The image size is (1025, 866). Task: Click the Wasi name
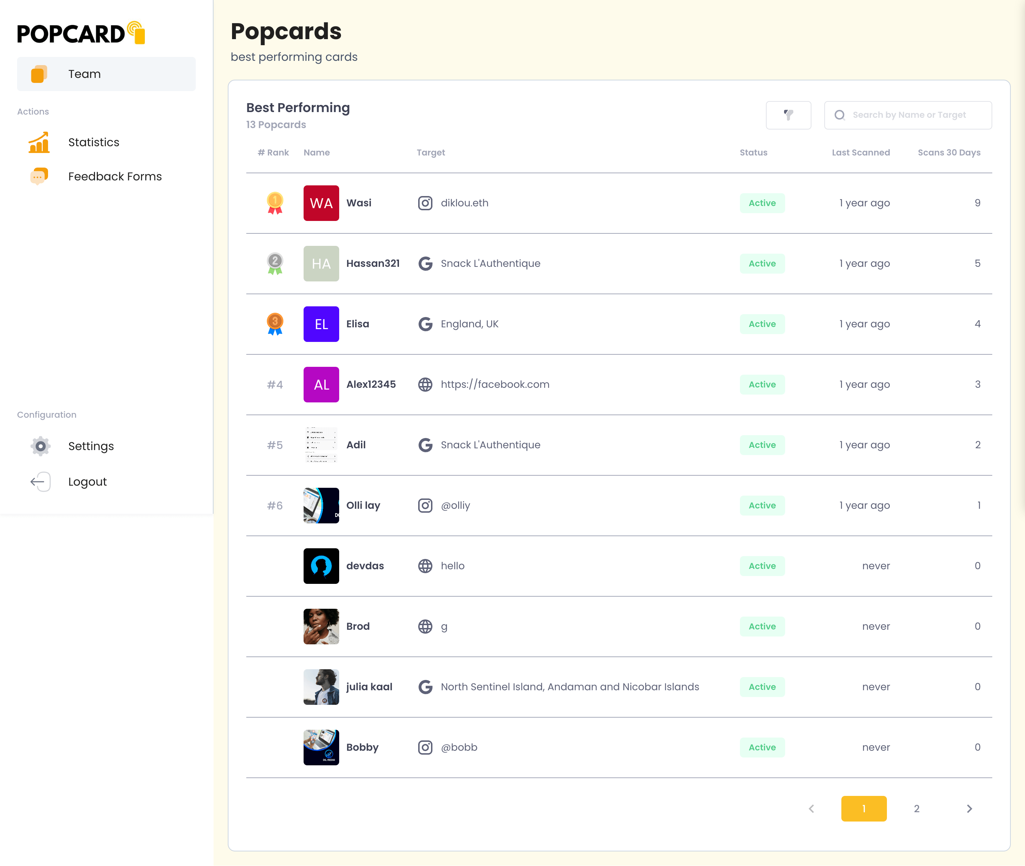point(358,203)
